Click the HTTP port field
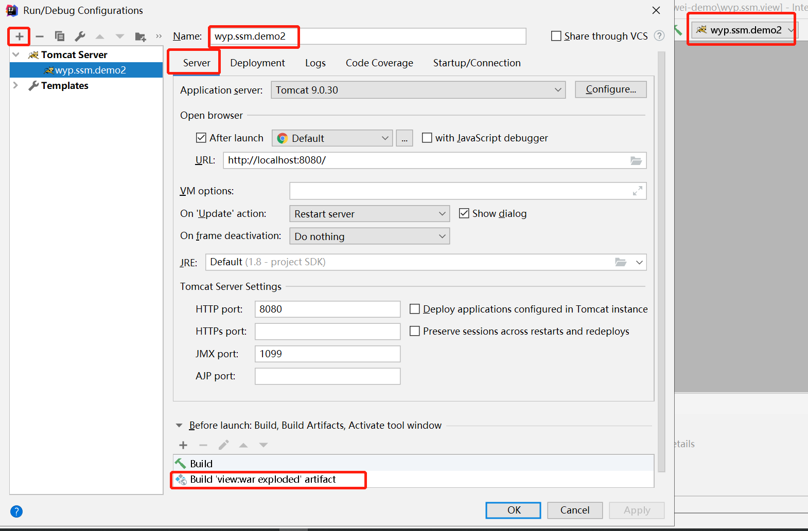The height and width of the screenshot is (531, 808). pos(327,309)
